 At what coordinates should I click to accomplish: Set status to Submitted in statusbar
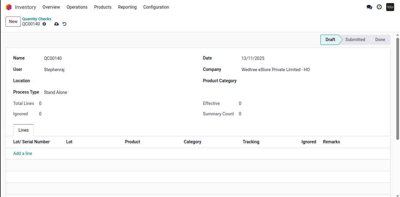[x=355, y=40]
